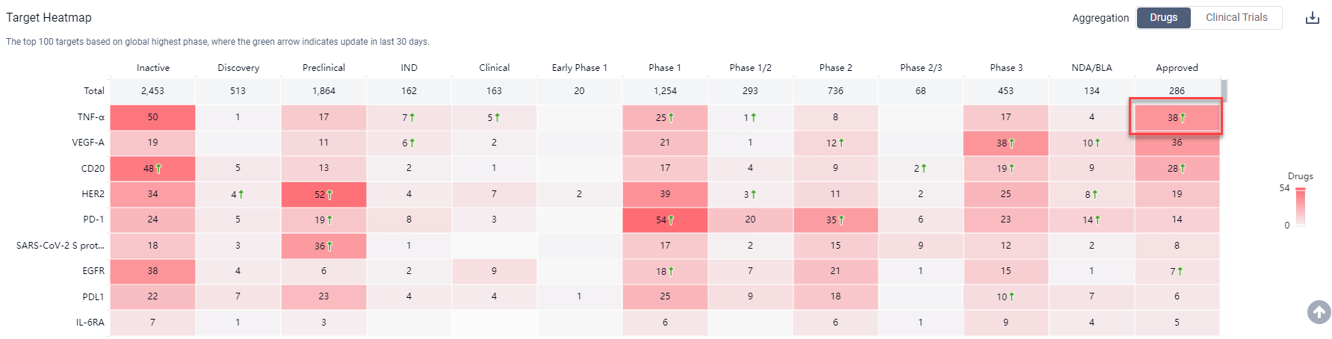
Task: Open the PDL1 Preclinical cell with 23
Action: click(x=323, y=296)
